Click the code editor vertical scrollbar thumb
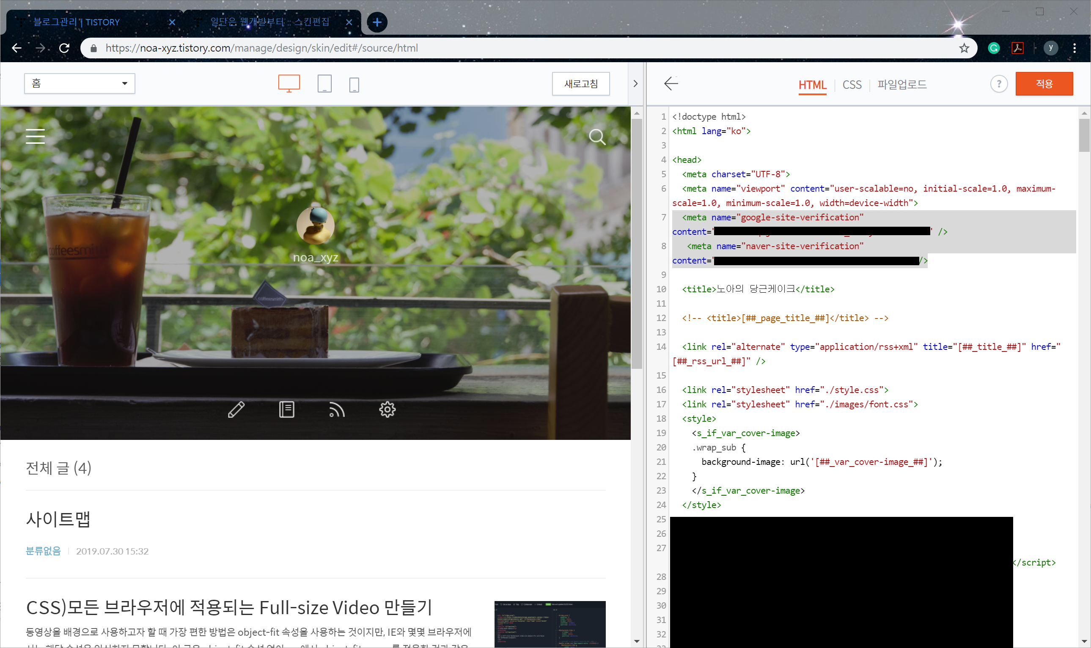Screen dimensions: 1091x648 pos(1084,135)
